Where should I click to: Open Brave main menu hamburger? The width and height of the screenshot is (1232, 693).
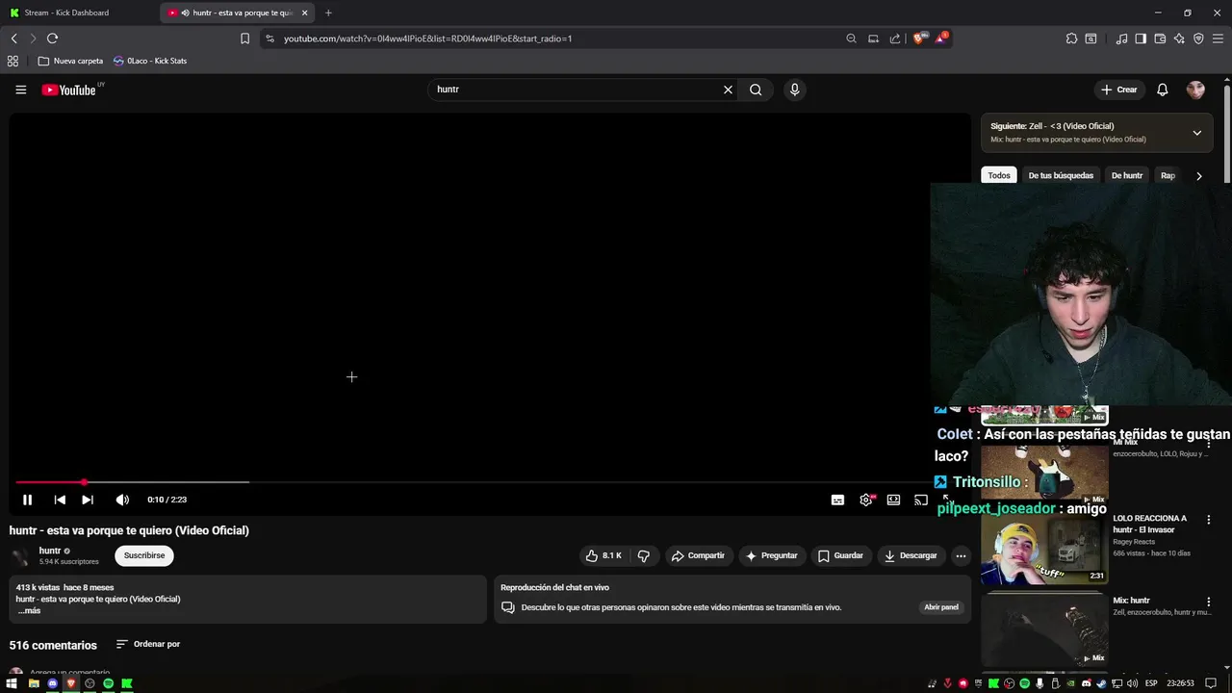[1218, 38]
